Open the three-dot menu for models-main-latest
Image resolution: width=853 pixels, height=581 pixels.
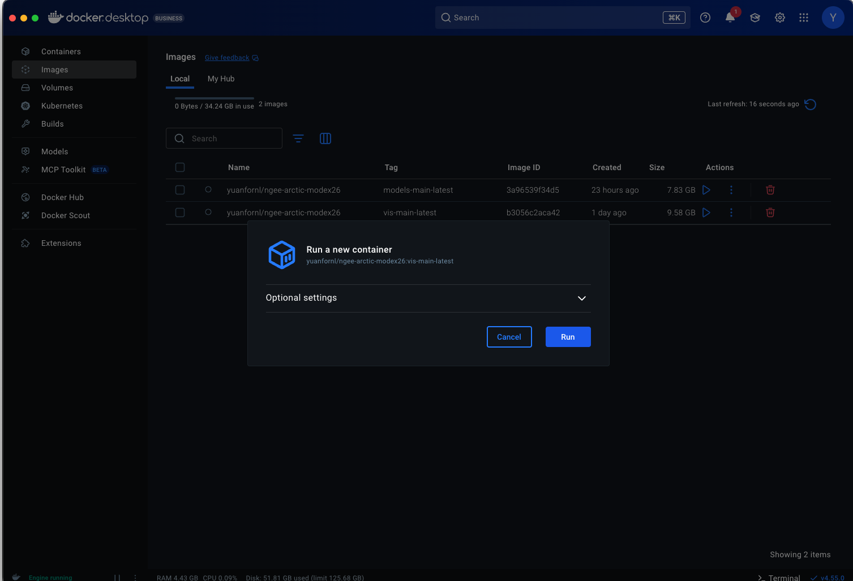731,190
